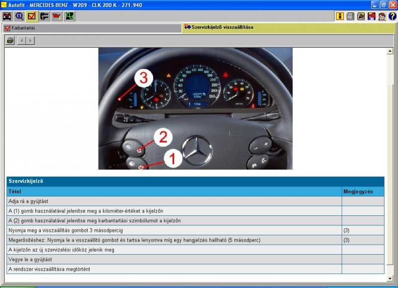Select row 'A rendszer visszaállítása megtörtént'

(196, 269)
